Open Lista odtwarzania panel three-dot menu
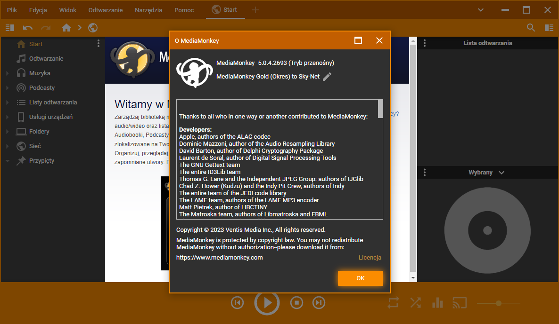This screenshot has height=324, width=559. (x=425, y=43)
